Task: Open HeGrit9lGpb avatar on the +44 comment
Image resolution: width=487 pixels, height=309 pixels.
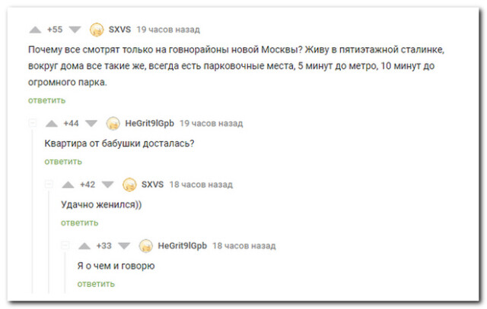Action: [x=113, y=124]
